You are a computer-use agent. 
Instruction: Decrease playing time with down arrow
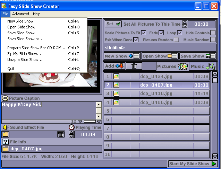coord(71,136)
